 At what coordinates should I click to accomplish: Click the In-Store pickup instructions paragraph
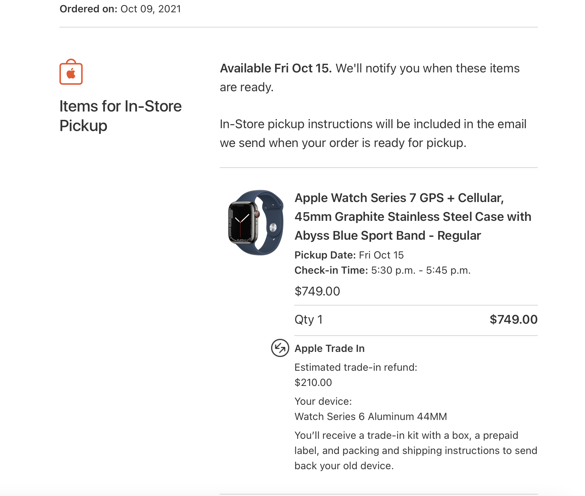373,133
